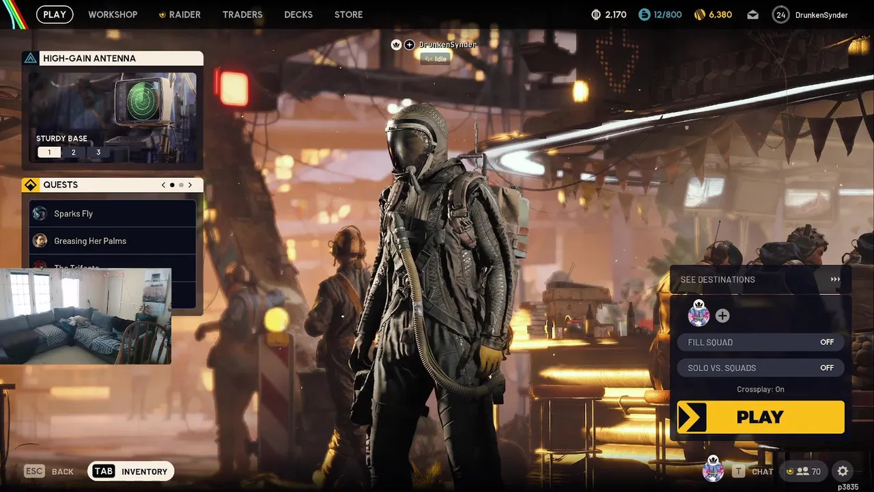Click the webcam overlay video
Screen dimensions: 874x492
(85, 316)
